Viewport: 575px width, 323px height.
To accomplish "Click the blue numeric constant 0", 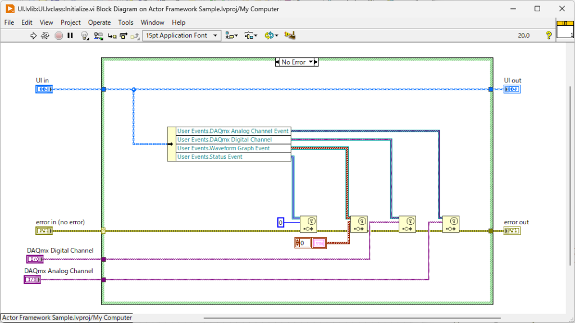I will click(281, 222).
